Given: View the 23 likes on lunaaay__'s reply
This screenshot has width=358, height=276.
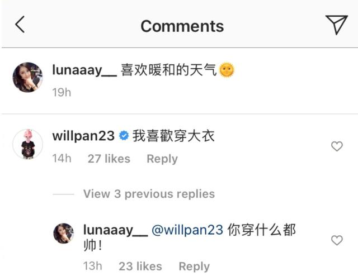Looking at the screenshot, I should click(x=140, y=266).
